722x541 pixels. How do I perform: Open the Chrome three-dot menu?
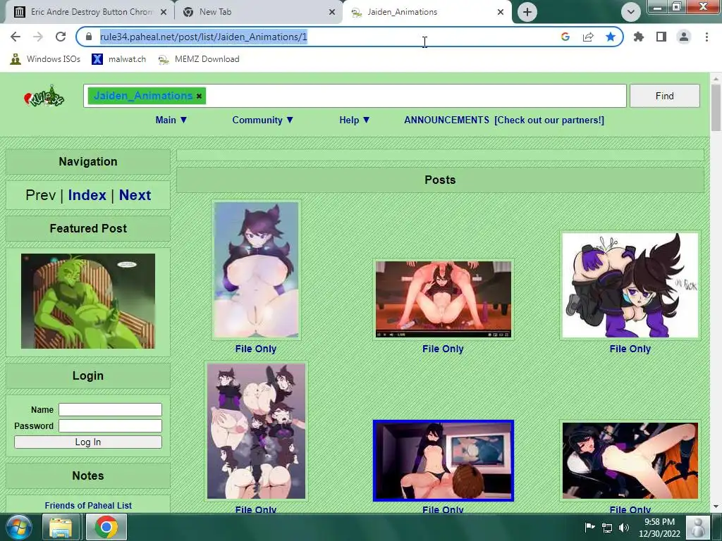(706, 37)
